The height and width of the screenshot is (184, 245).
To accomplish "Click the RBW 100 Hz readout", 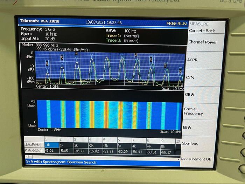I will [121, 31].
